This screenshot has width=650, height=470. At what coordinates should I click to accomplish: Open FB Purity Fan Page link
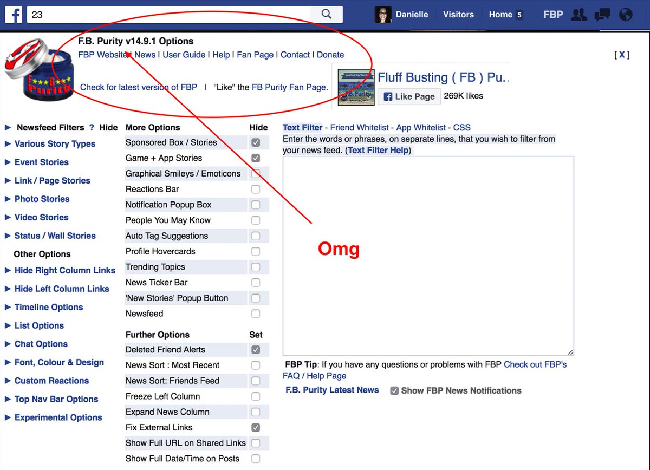[290, 87]
